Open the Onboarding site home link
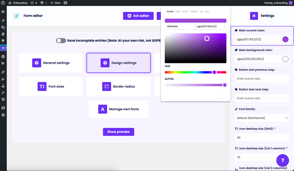Viewport: 294px width, 171px height. click(x=18, y=3)
